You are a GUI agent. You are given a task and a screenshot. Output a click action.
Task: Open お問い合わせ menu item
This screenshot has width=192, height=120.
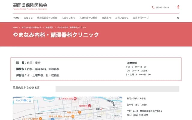click(122, 18)
